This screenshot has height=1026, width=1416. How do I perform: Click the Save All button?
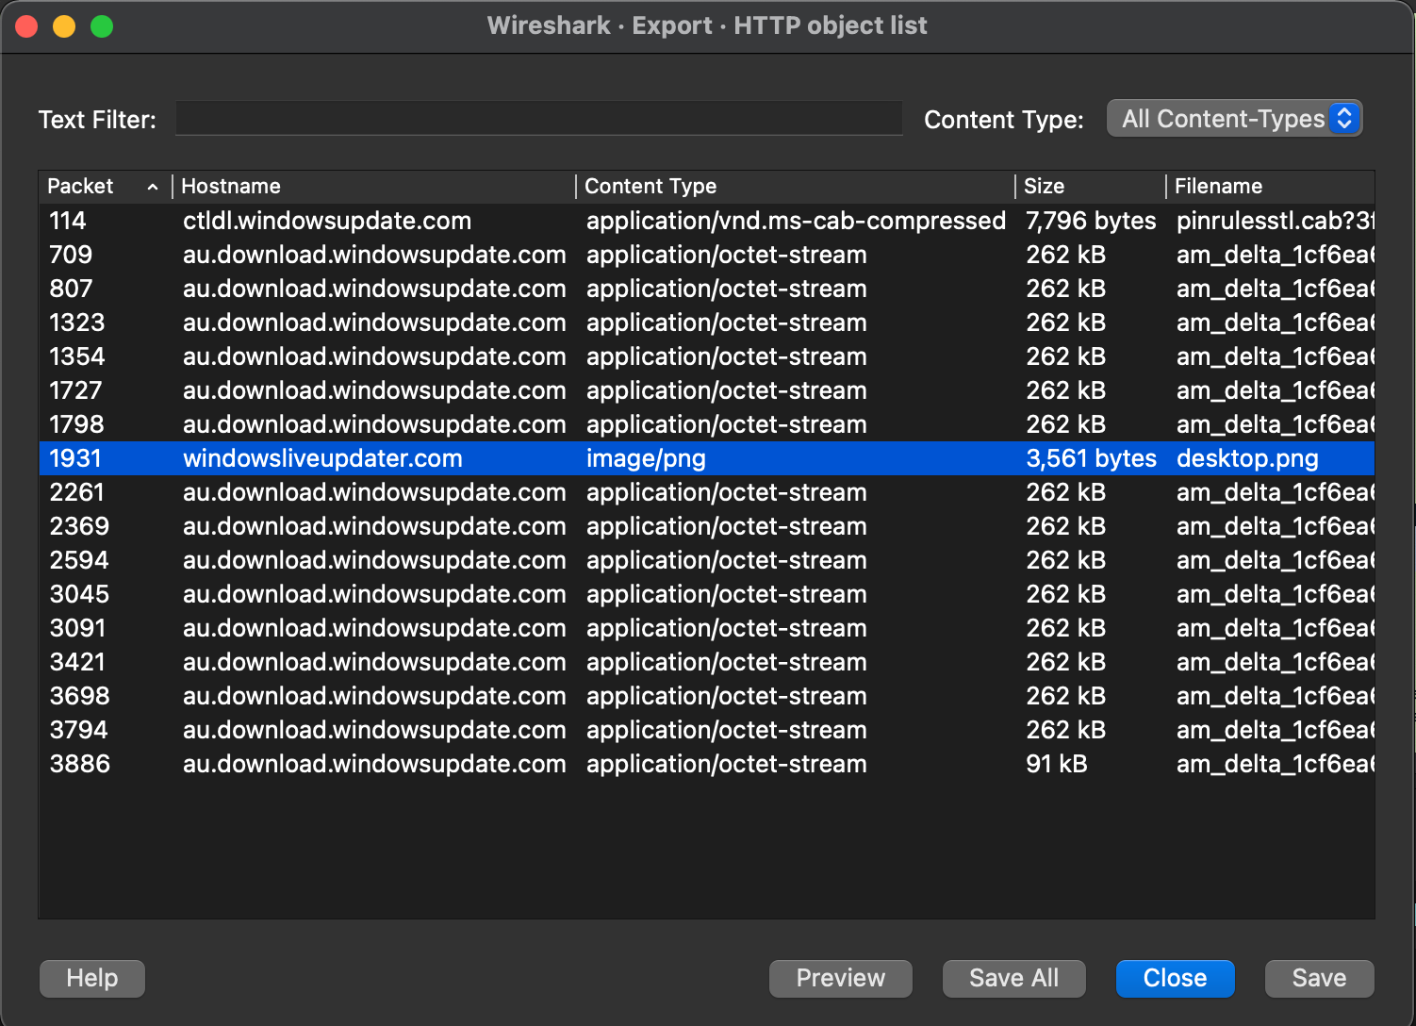tap(1014, 978)
